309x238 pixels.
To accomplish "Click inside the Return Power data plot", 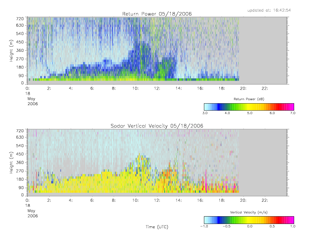I will [x=157, y=51].
